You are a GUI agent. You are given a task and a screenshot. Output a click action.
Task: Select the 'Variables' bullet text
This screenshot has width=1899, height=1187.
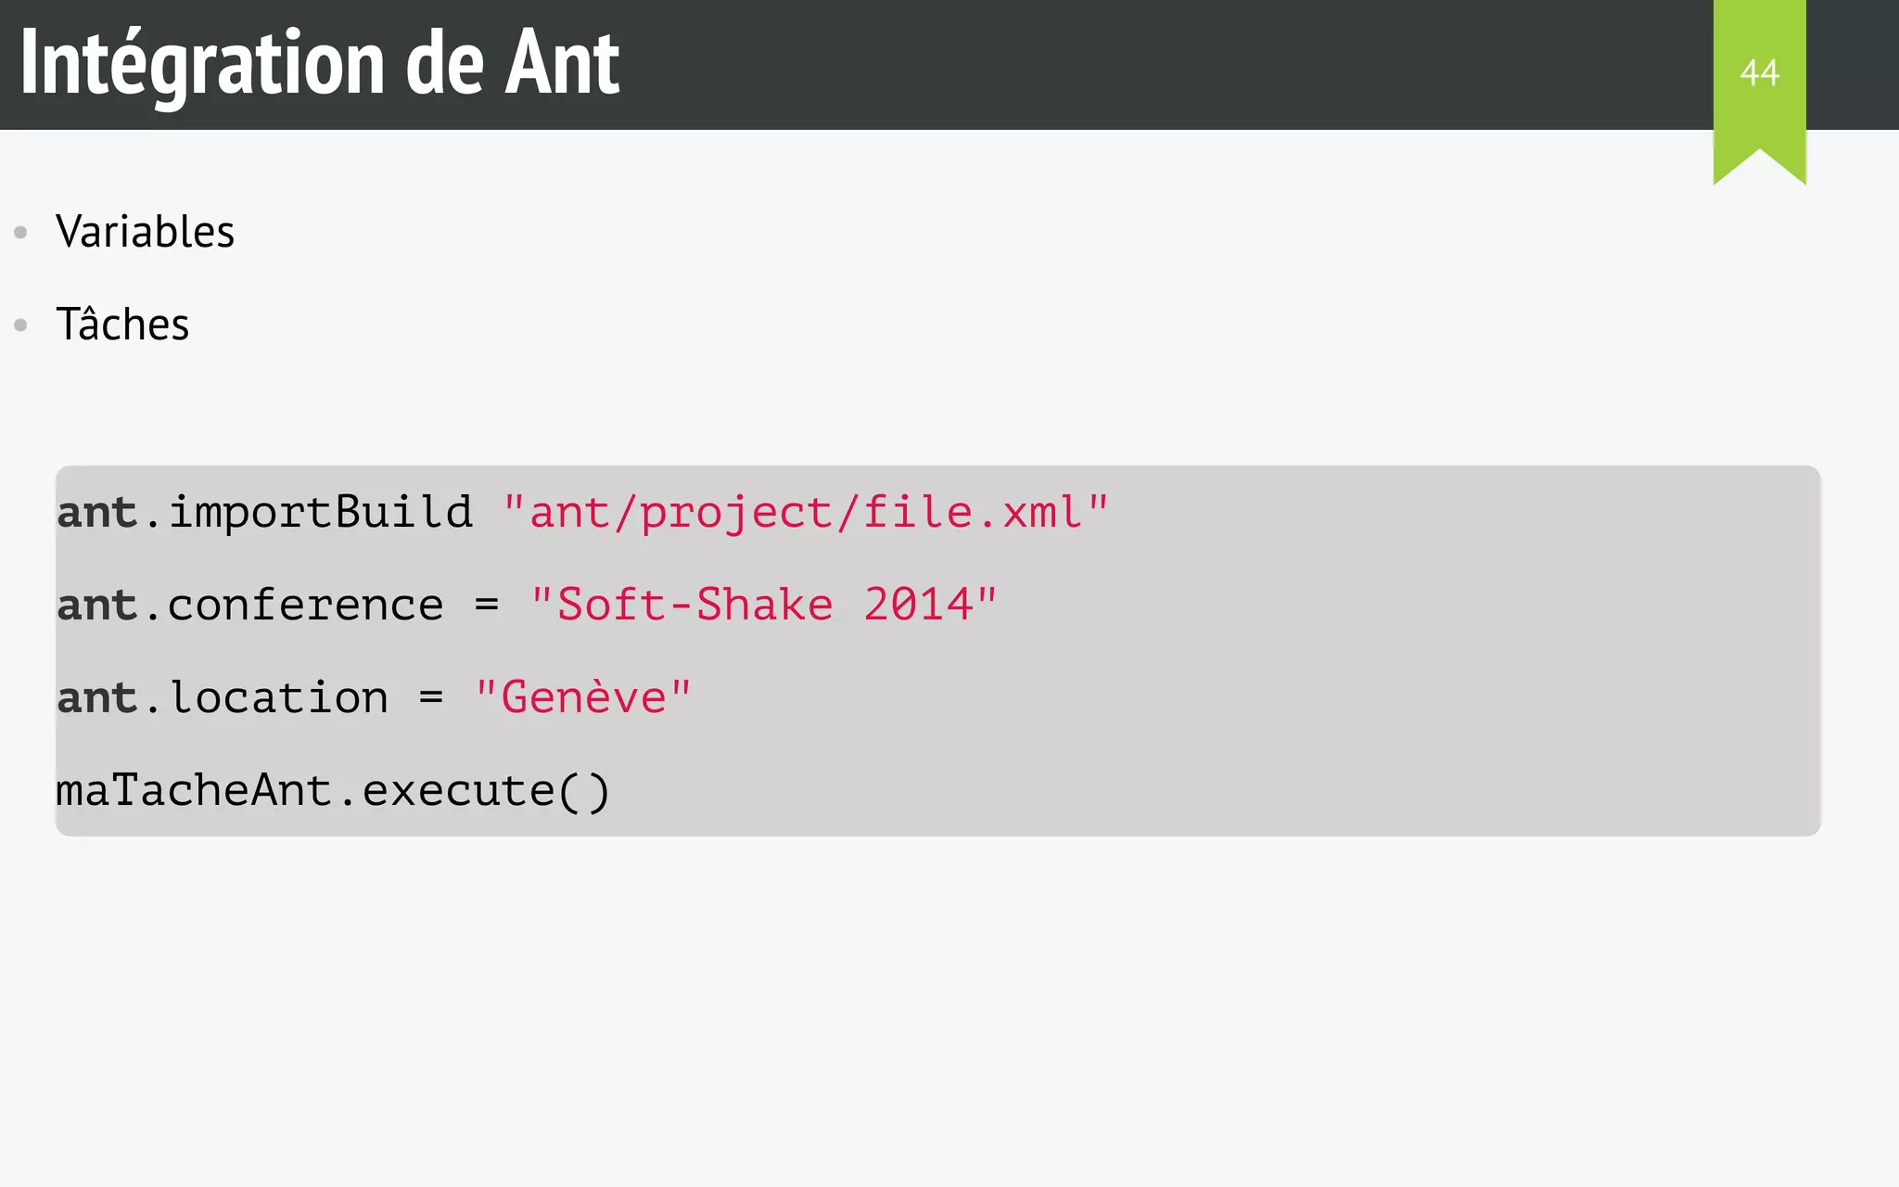click(145, 232)
